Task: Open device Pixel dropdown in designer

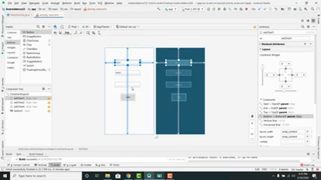Action: tap(74, 26)
